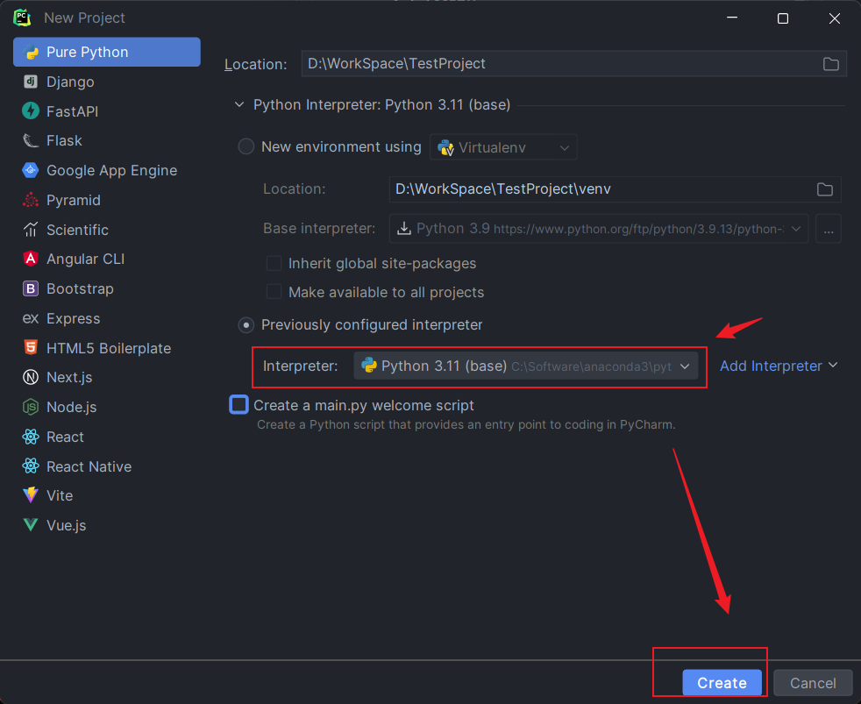Toggle Make available to all projects

tap(274, 292)
